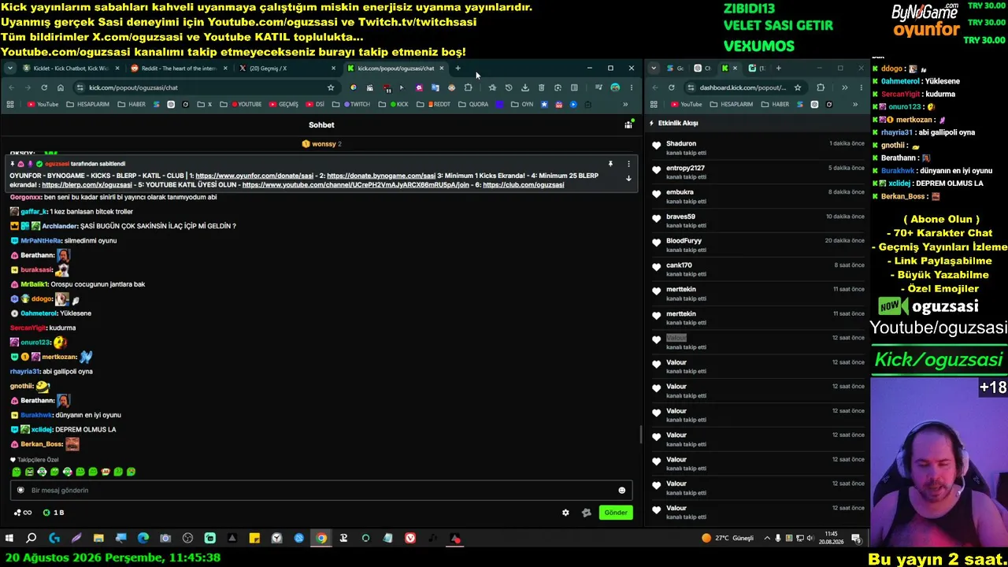The image size is (1008, 567).
Task: Click username Archlander in chat
Action: click(59, 226)
